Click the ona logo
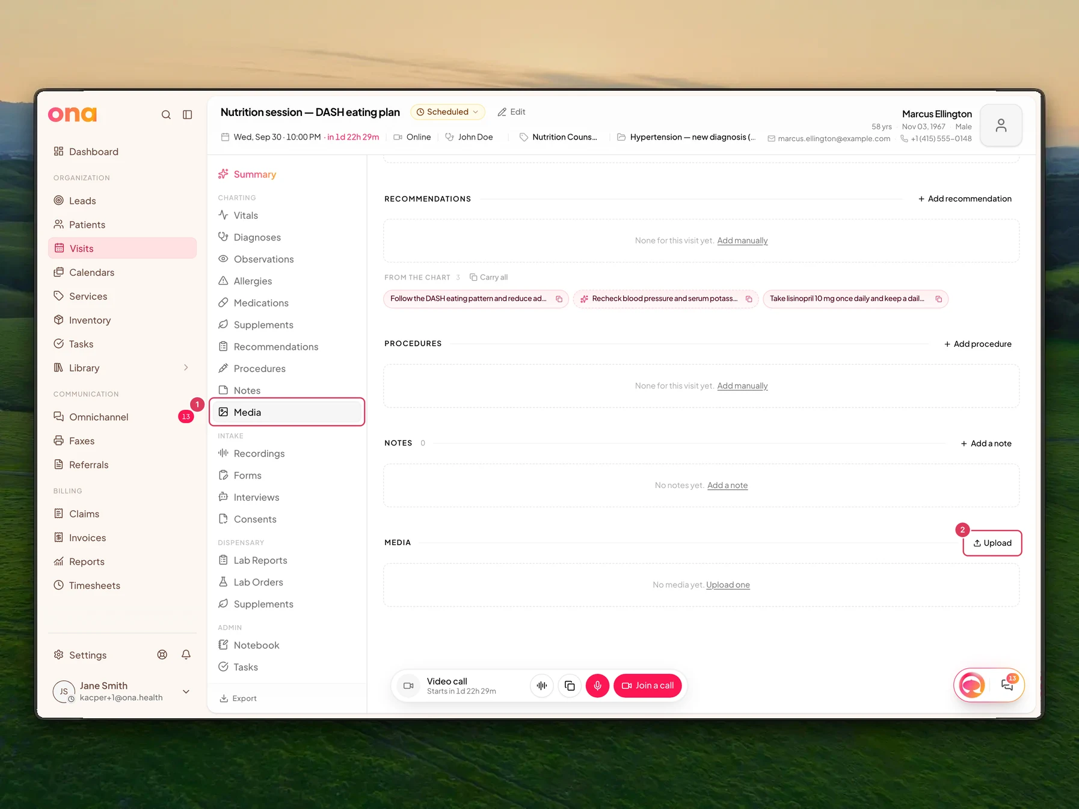This screenshot has height=809, width=1079. pos(72,114)
